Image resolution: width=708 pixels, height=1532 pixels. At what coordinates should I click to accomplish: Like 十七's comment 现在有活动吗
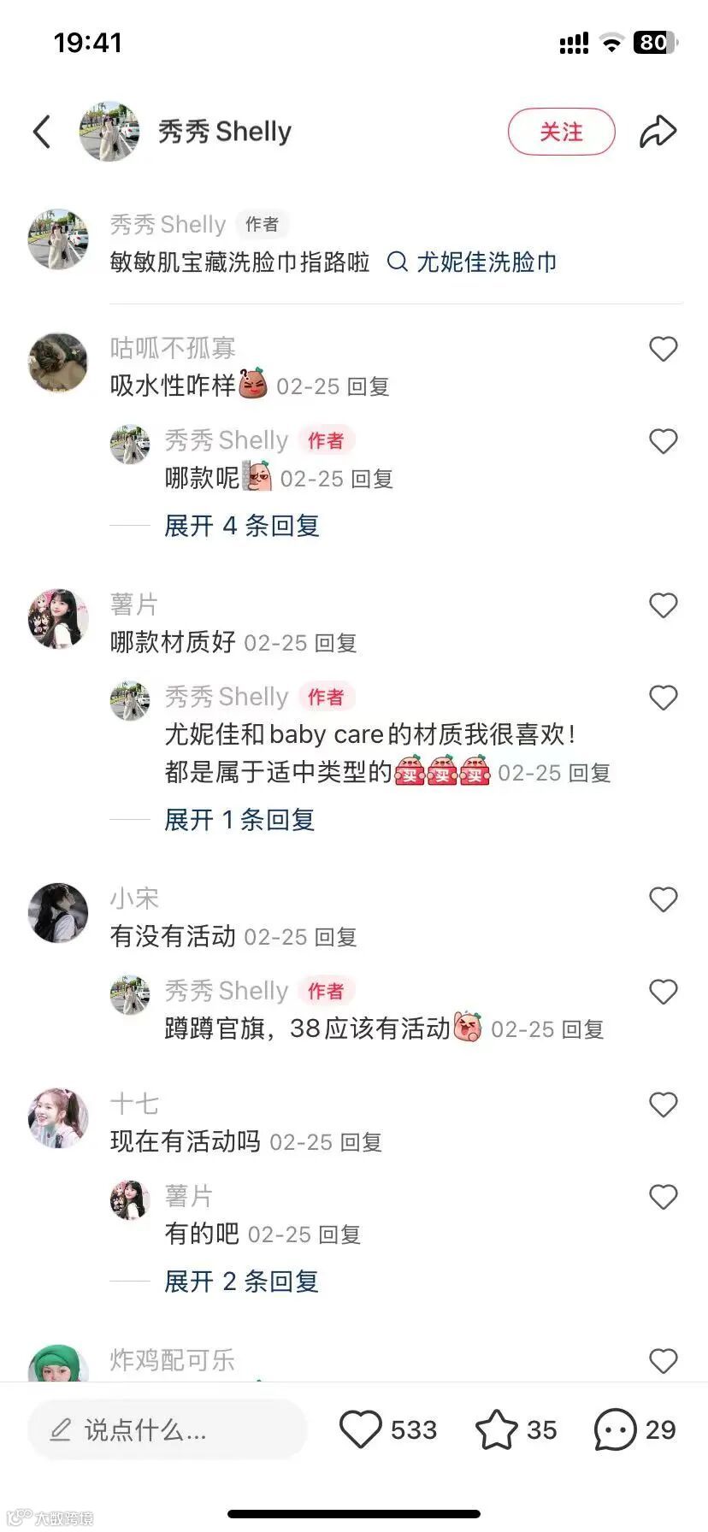coord(664,1105)
